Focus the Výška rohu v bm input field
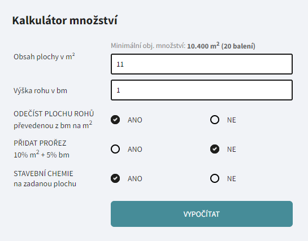Image resolution: width=308 pixels, height=241 pixels. tap(202, 90)
